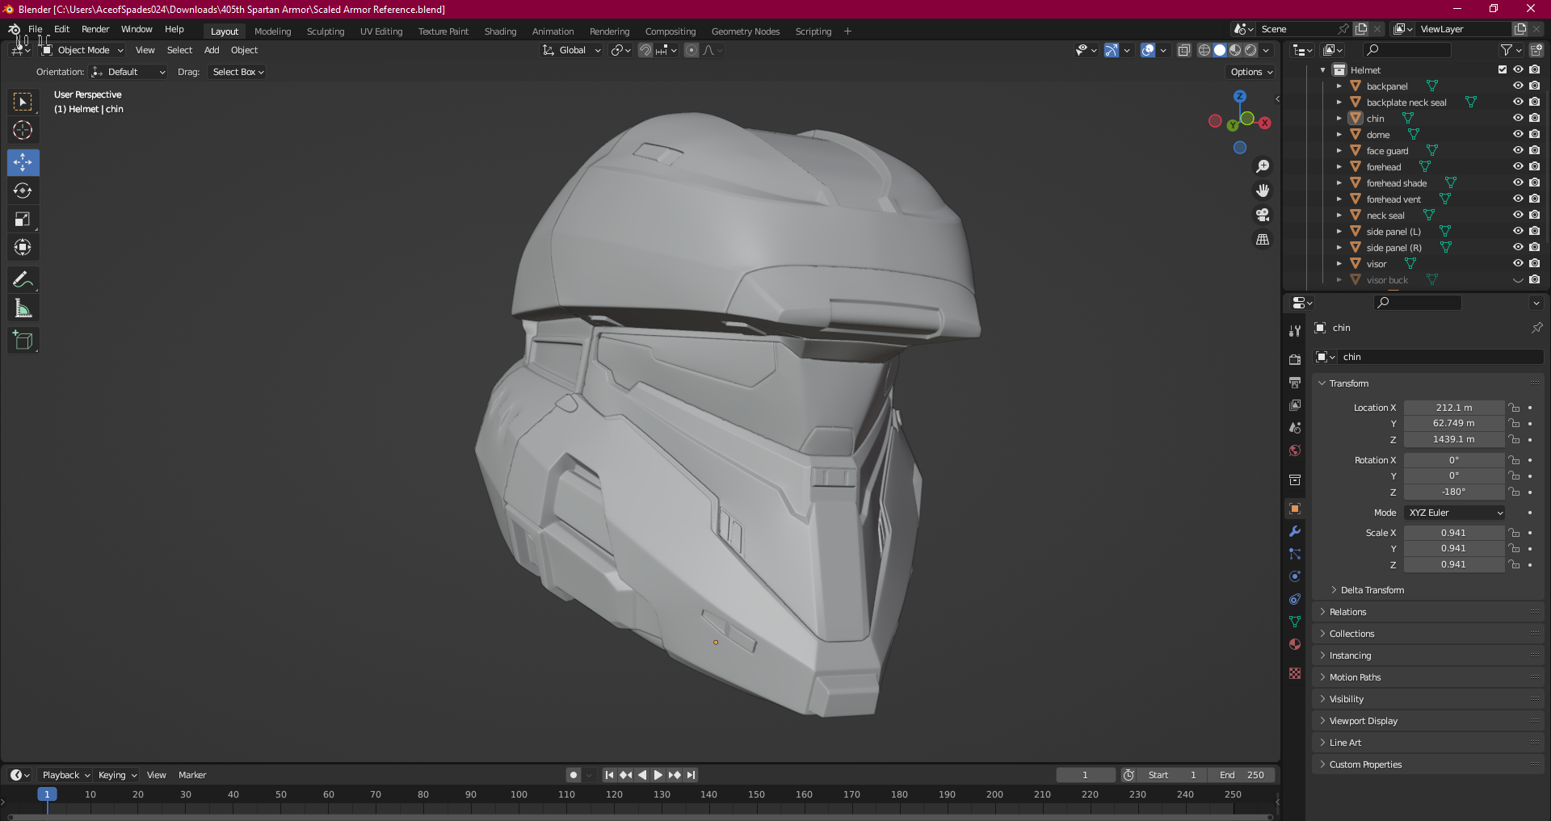This screenshot has width=1551, height=821.
Task: Open the Modifiers wrench properties tab
Action: (x=1295, y=531)
